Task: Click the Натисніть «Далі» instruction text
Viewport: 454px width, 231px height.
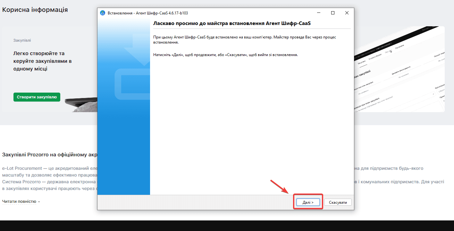Action: (x=226, y=55)
